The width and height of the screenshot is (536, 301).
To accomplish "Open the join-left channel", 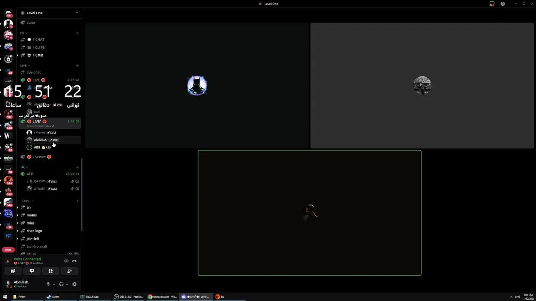I will [x=50, y=239].
